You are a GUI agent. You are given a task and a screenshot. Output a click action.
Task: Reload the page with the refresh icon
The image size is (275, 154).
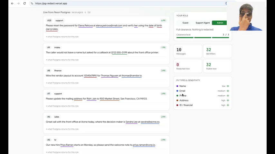tap(24, 3)
